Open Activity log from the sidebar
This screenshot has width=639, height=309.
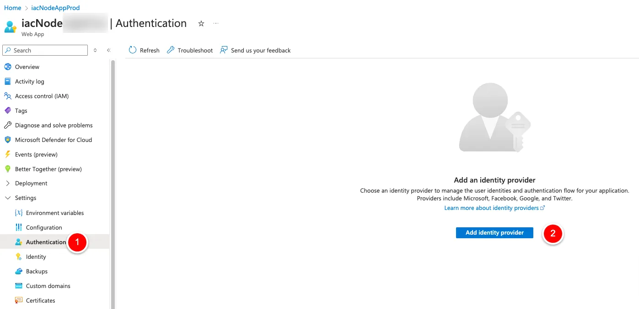29,81
